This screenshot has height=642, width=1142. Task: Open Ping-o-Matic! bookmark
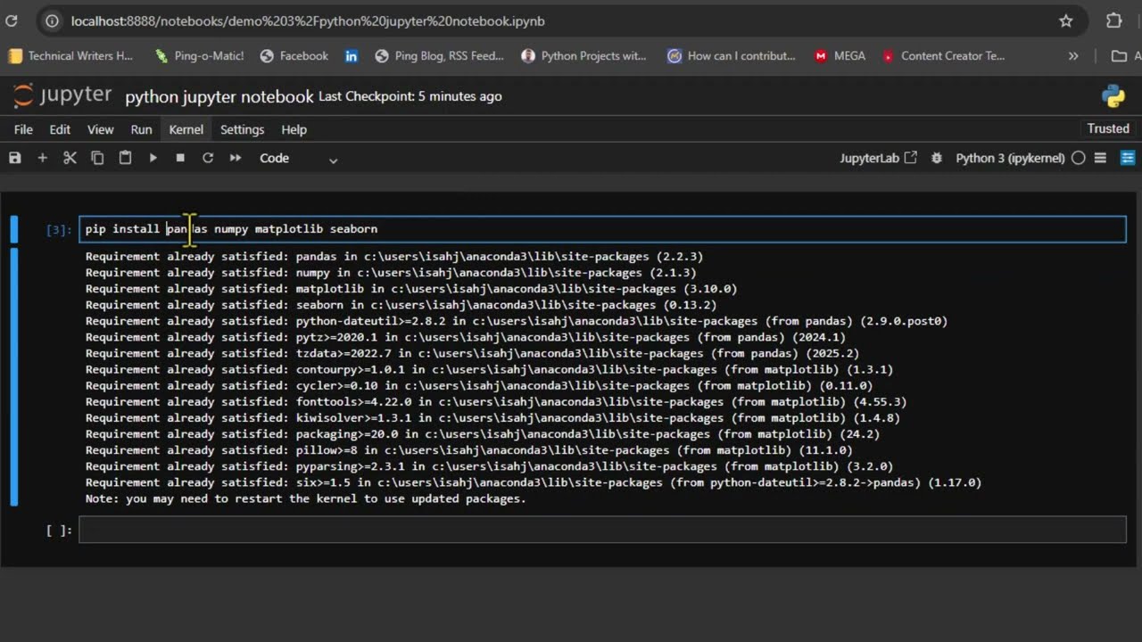[x=199, y=55]
